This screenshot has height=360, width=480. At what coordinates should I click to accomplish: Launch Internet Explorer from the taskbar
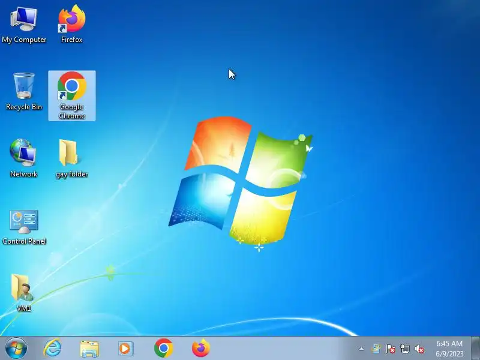click(53, 349)
